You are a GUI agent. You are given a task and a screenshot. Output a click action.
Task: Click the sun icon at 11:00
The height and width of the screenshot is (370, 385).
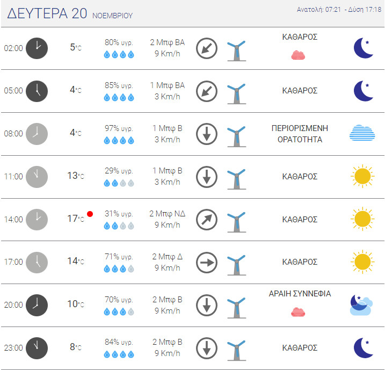362,176
